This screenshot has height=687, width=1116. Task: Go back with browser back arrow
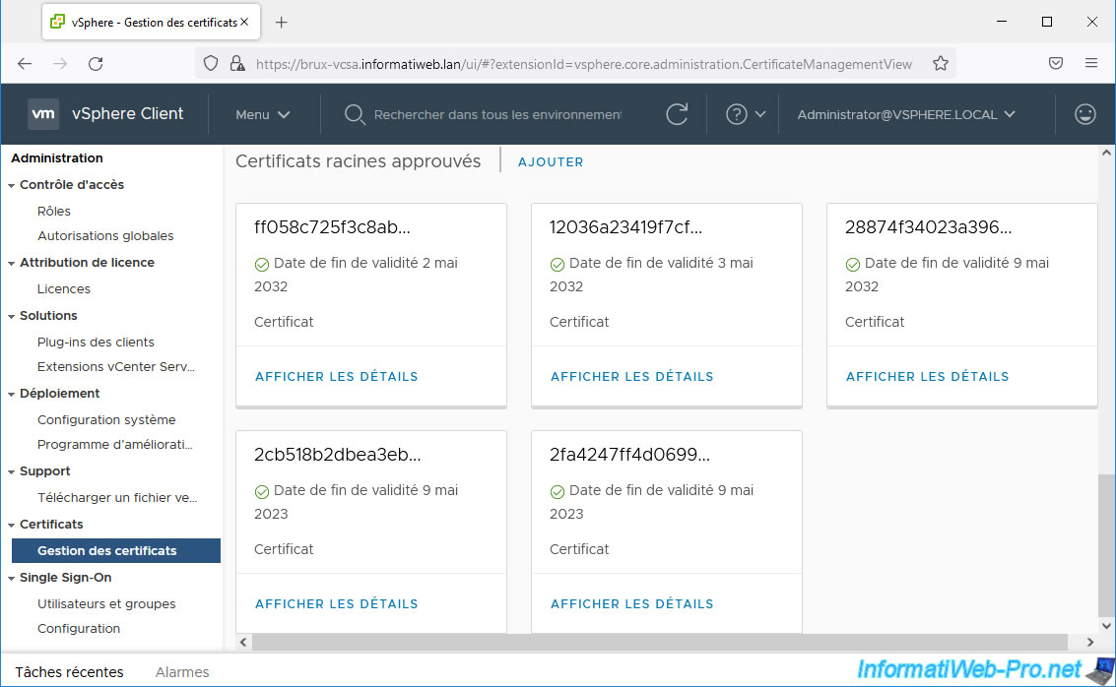click(25, 63)
